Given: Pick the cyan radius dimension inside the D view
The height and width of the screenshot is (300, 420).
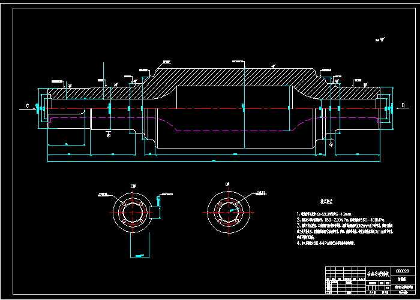Looking at the screenshot, I should [233, 210].
